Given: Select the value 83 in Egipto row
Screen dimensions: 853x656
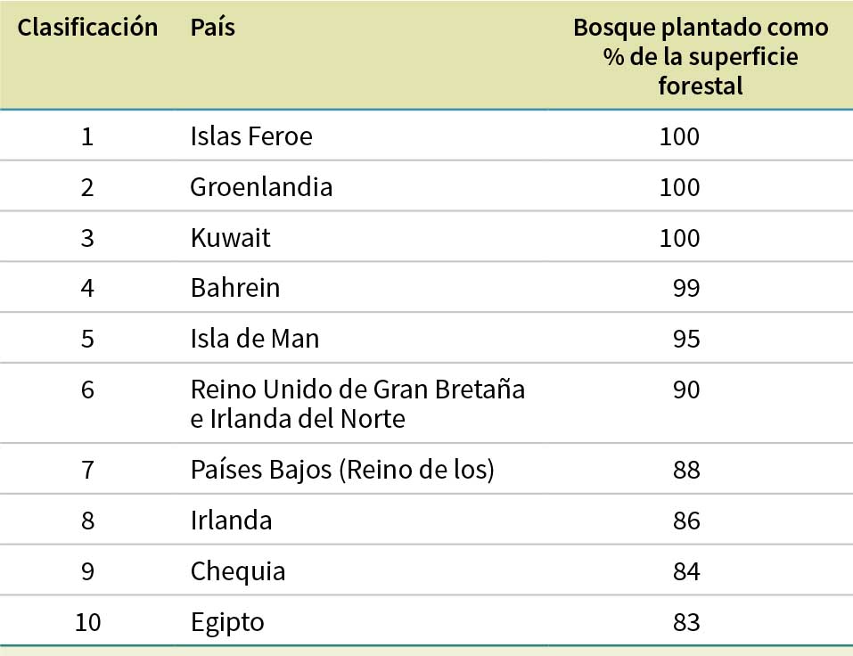Looking at the screenshot, I should (x=686, y=621).
